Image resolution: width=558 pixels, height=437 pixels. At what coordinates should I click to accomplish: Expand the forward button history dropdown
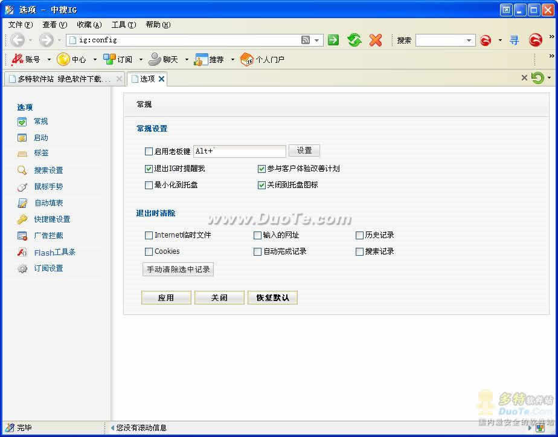click(59, 40)
